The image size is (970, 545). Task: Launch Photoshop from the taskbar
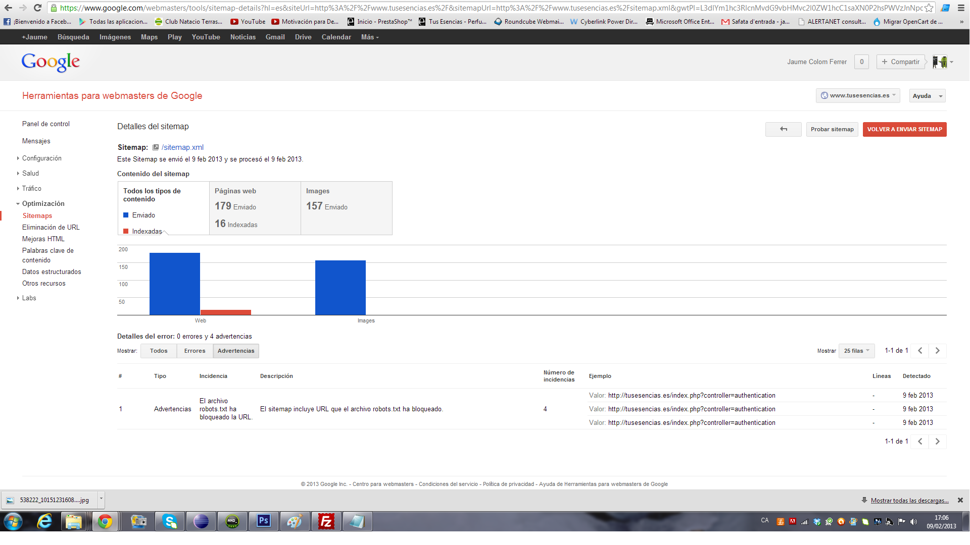pos(263,521)
